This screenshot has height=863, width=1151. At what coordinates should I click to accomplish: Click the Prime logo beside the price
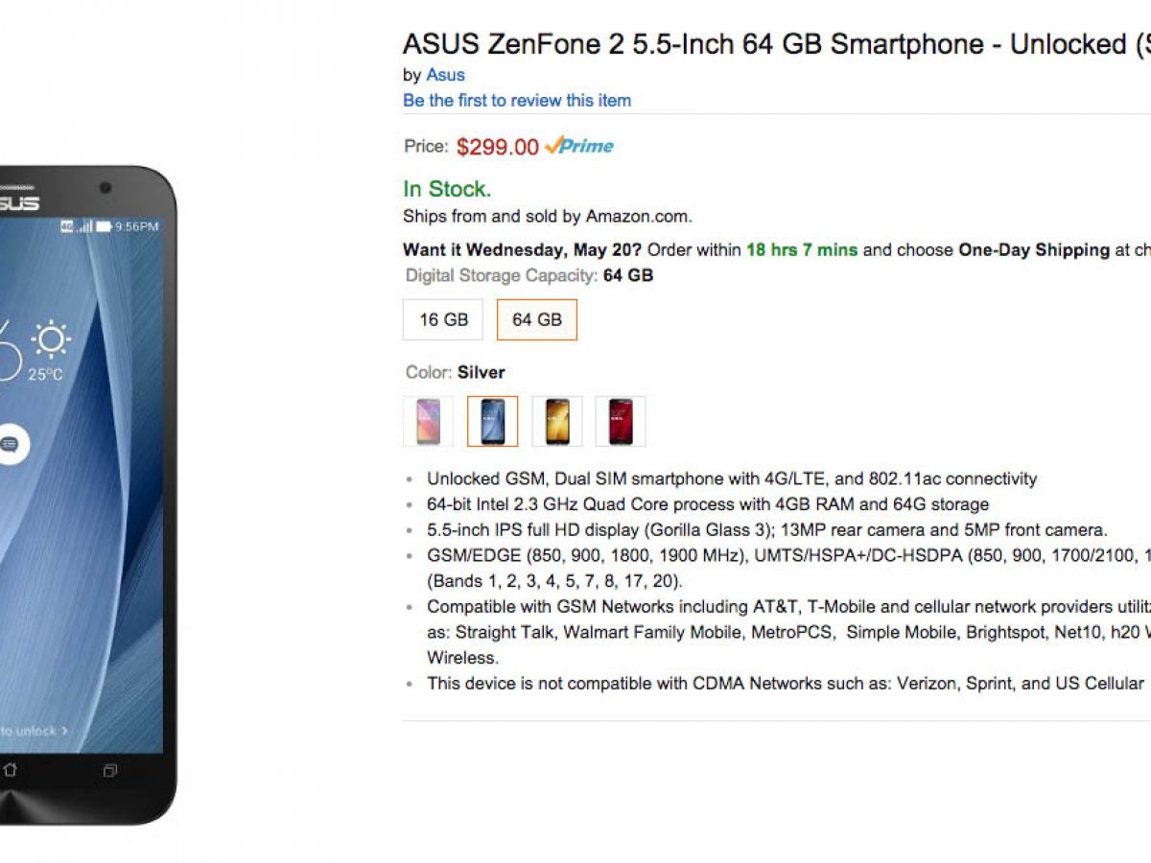click(579, 146)
